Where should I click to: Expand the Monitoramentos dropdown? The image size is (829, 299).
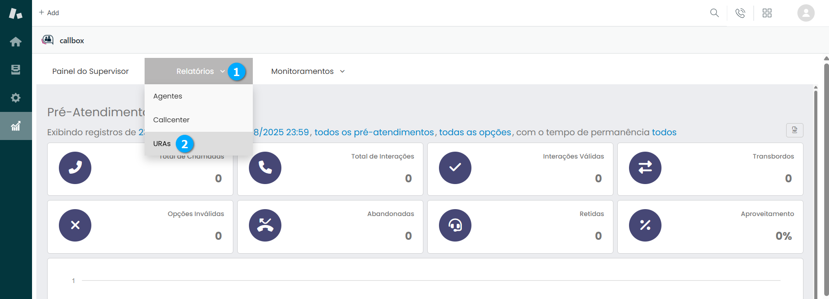pyautogui.click(x=308, y=71)
